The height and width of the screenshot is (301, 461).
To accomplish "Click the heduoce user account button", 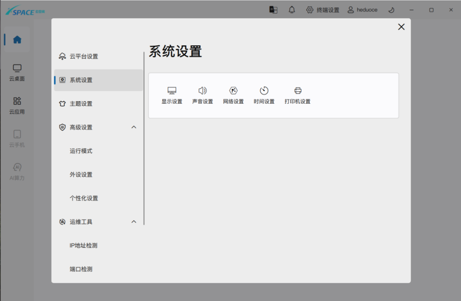I will click(x=362, y=10).
